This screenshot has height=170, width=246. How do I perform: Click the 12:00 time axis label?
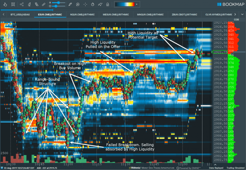click(x=183, y=164)
